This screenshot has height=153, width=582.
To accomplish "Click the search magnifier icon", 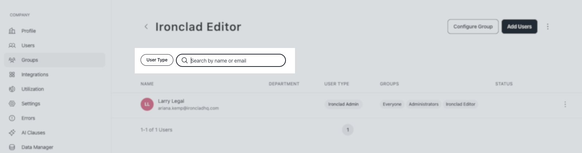I will click(x=185, y=60).
